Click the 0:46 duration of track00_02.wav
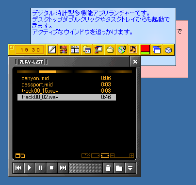Screen dimensions: 196x185 (106, 97)
